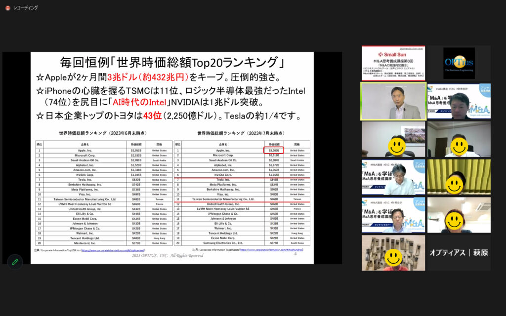Viewport: 506px width, 316px height.
Task: Click Taiwan Semiconductor row name in July table
Action: [223, 199]
